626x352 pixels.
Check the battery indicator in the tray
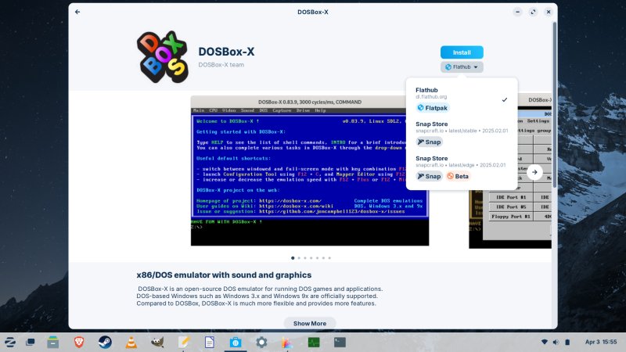[567, 342]
